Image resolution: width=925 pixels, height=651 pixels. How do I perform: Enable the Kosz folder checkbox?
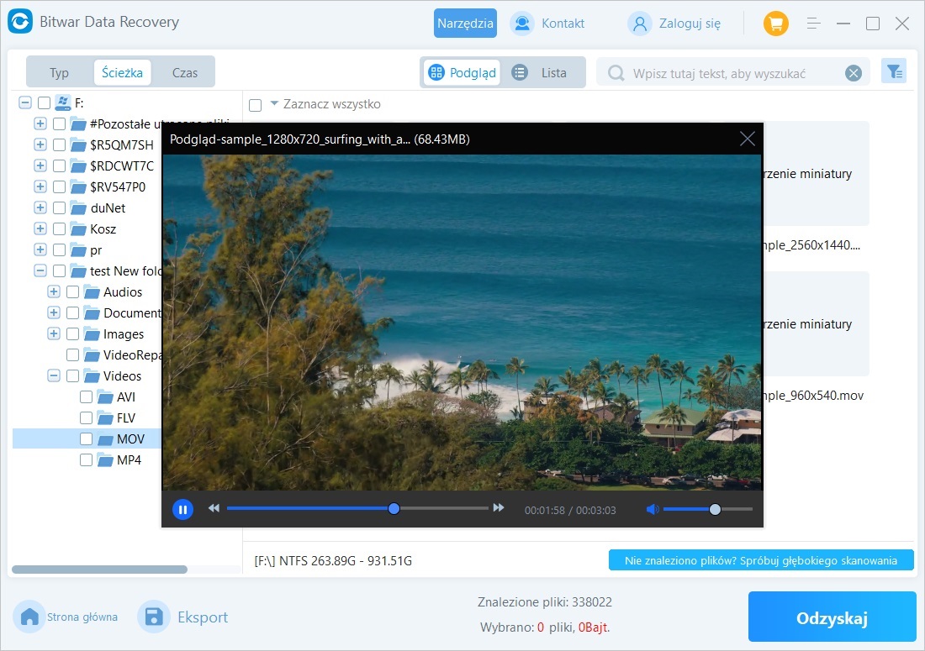[59, 228]
